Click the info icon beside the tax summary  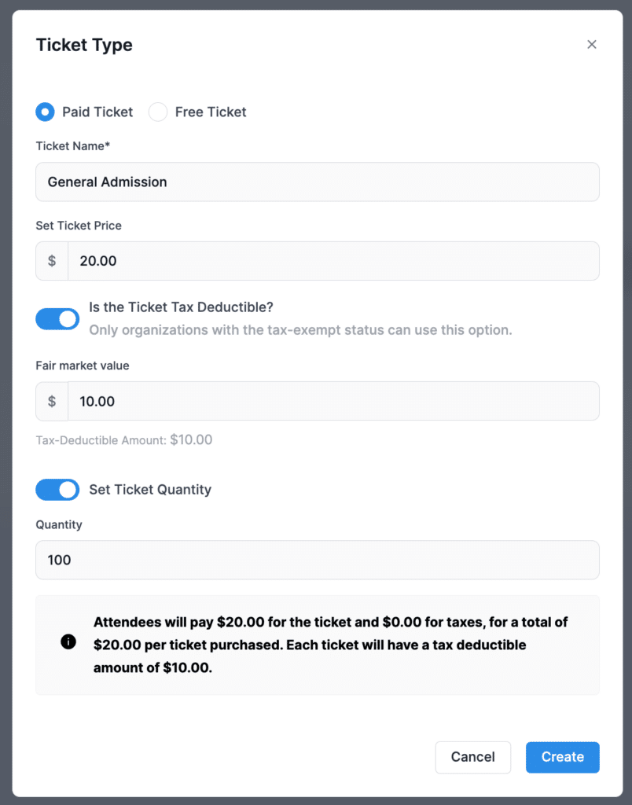click(x=68, y=641)
